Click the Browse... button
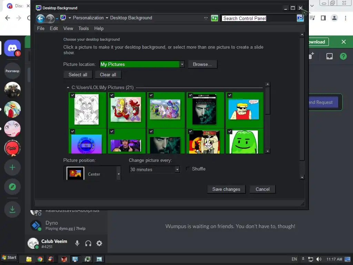Image resolution: width=353 pixels, height=265 pixels. click(202, 64)
